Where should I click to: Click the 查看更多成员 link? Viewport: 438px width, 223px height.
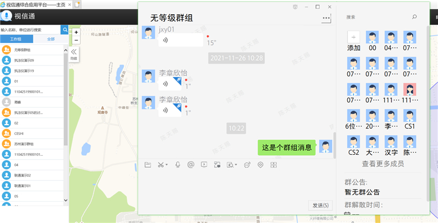point(383,163)
